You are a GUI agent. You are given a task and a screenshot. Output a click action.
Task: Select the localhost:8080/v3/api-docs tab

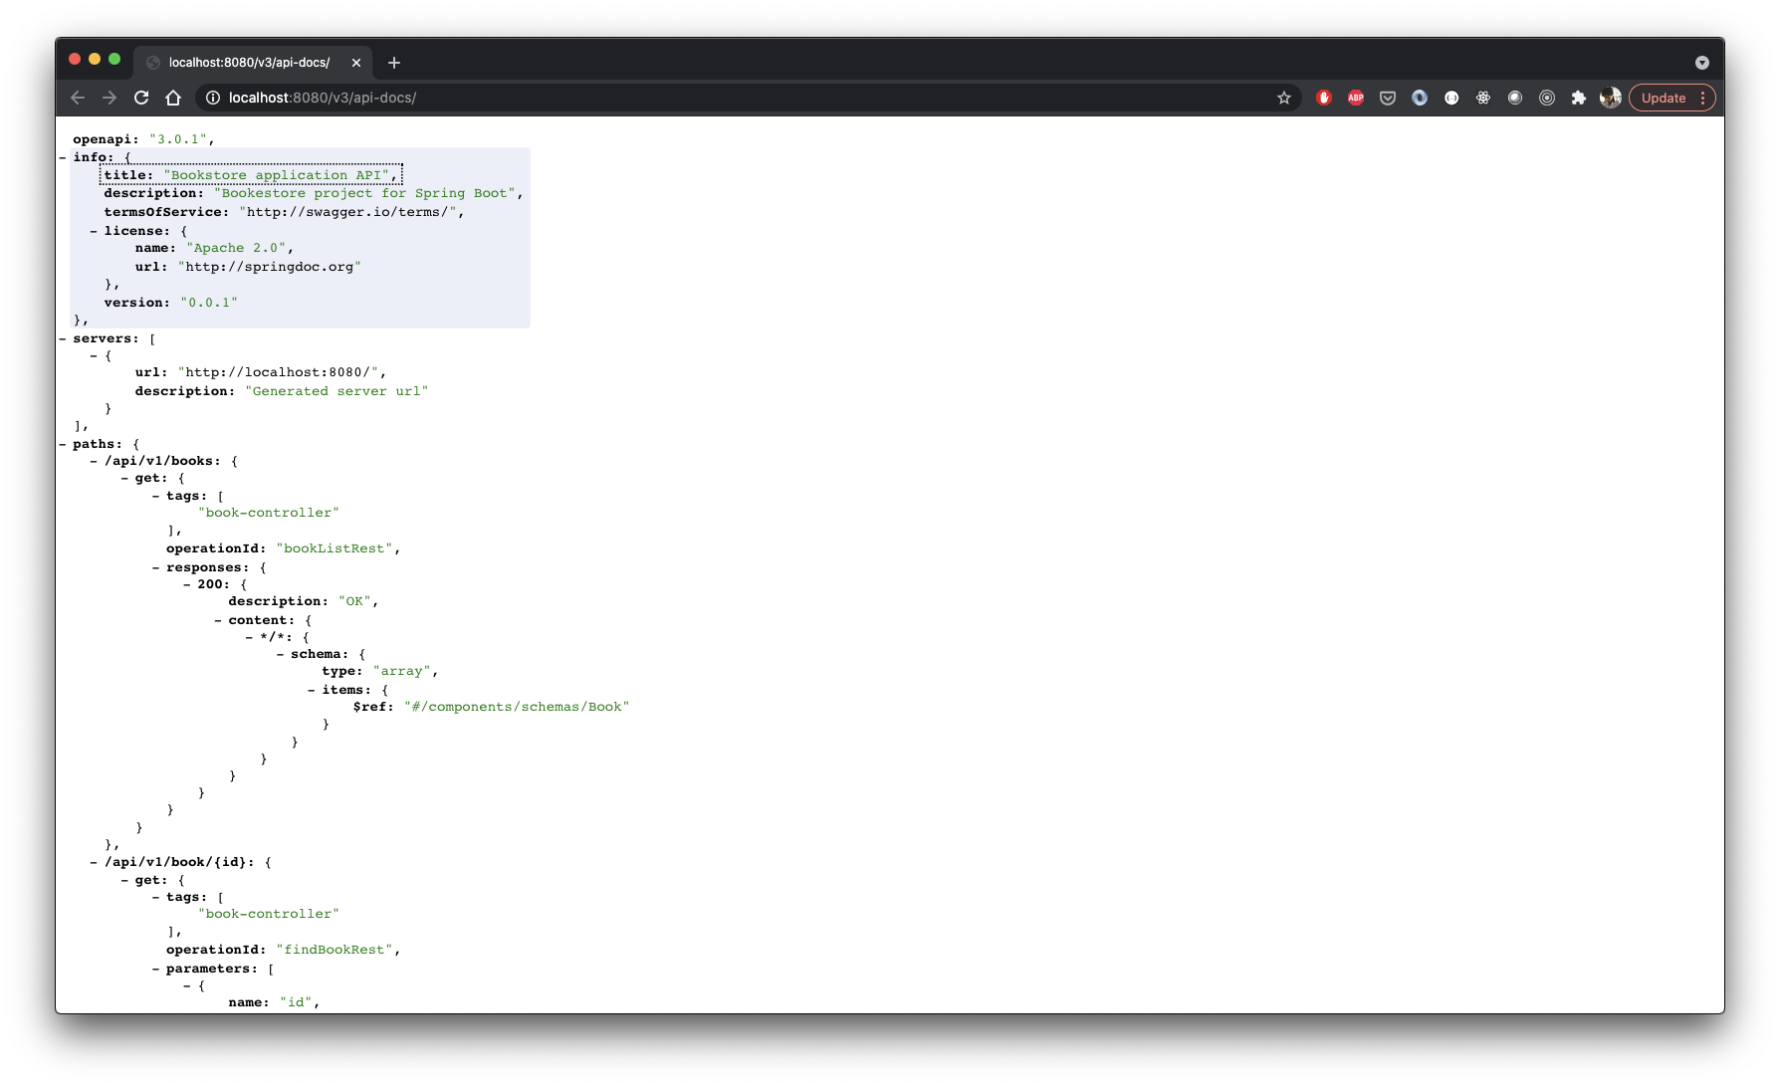252,62
